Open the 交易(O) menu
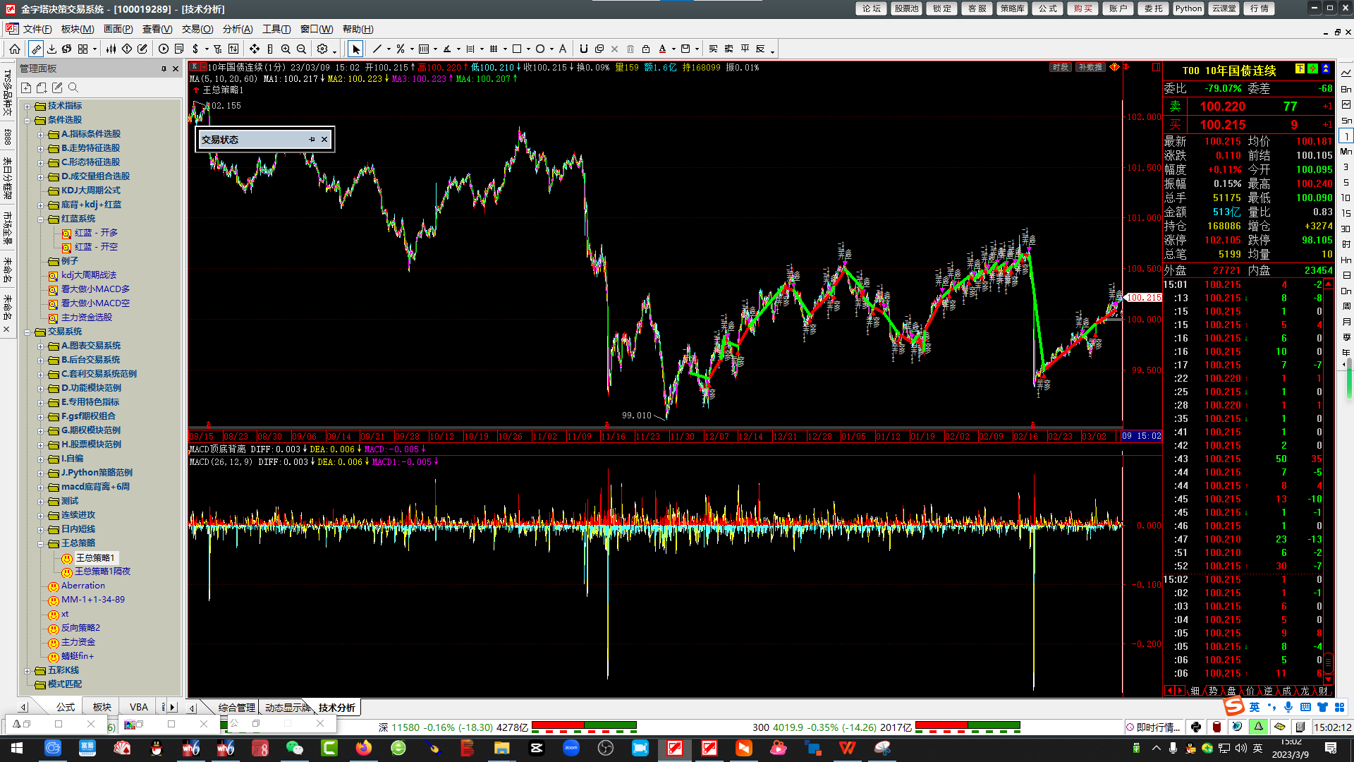 click(x=197, y=29)
